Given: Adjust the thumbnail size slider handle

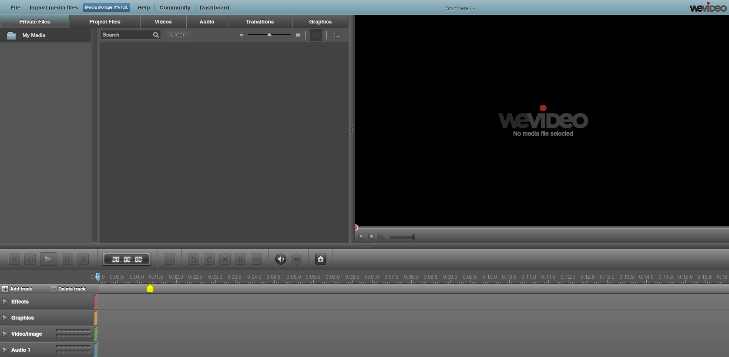Looking at the screenshot, I should tap(269, 35).
